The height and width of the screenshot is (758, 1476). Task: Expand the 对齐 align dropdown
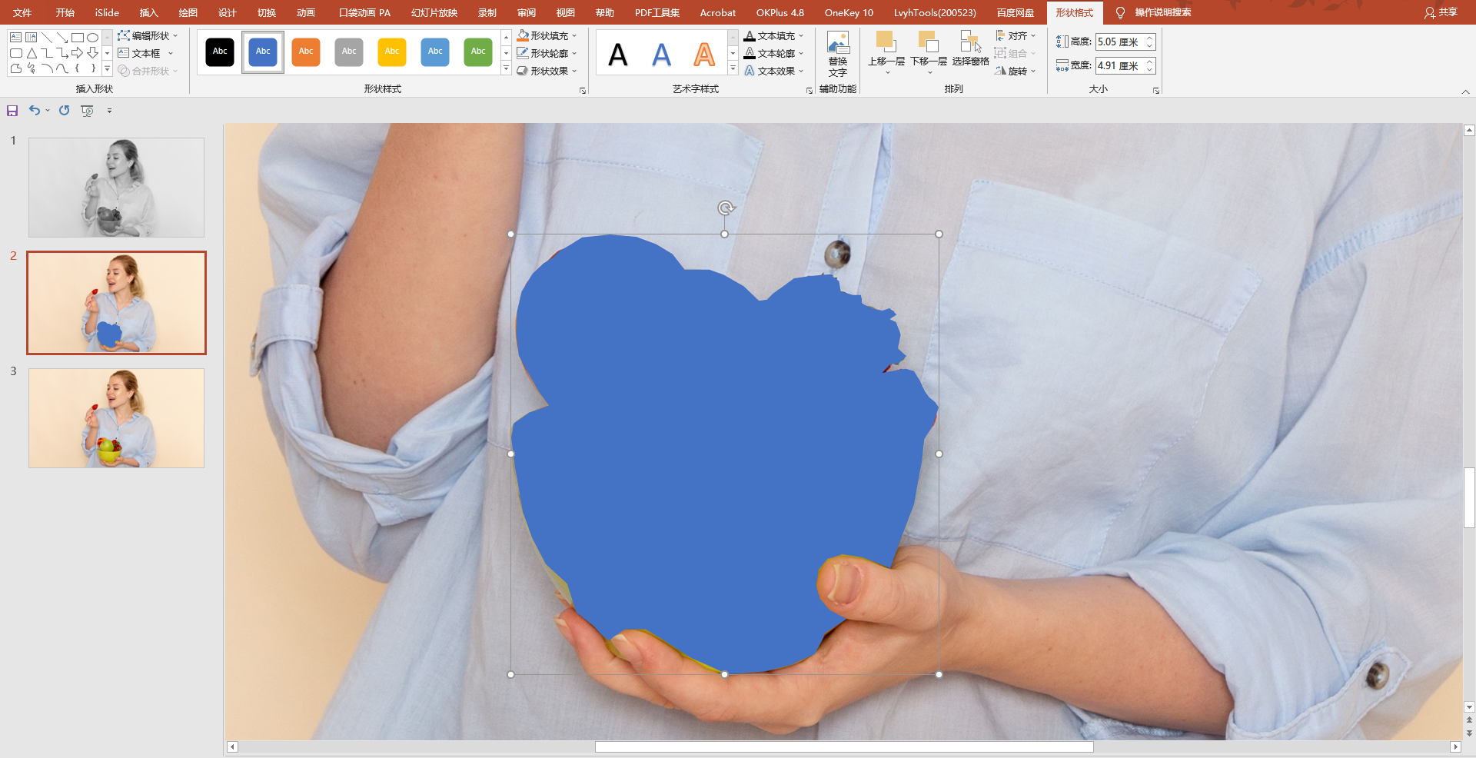[1016, 35]
